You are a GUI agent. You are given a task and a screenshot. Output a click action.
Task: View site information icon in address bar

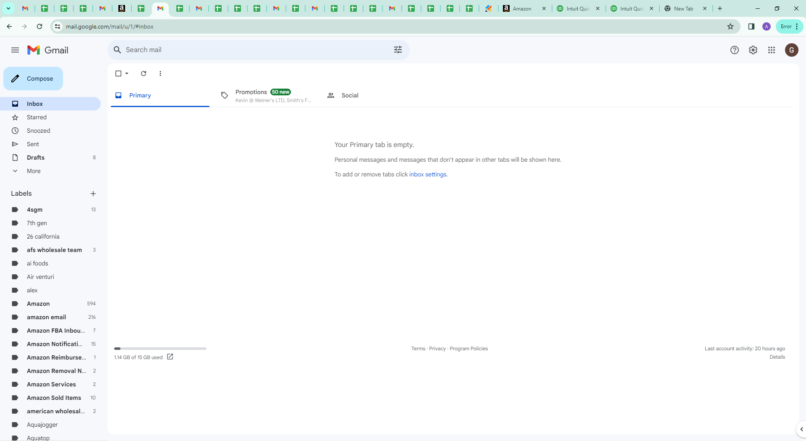click(58, 26)
